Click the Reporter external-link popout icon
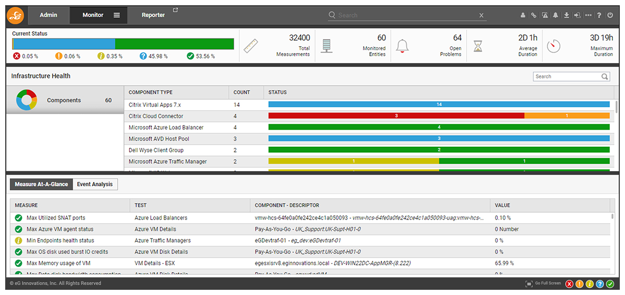 pos(176,10)
